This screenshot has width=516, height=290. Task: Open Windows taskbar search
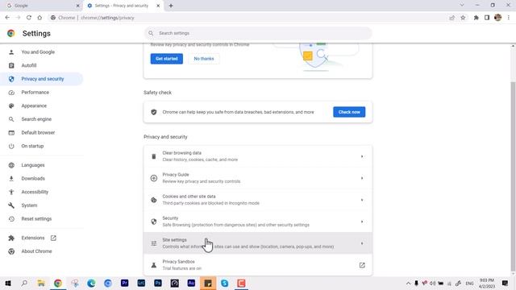(24, 283)
